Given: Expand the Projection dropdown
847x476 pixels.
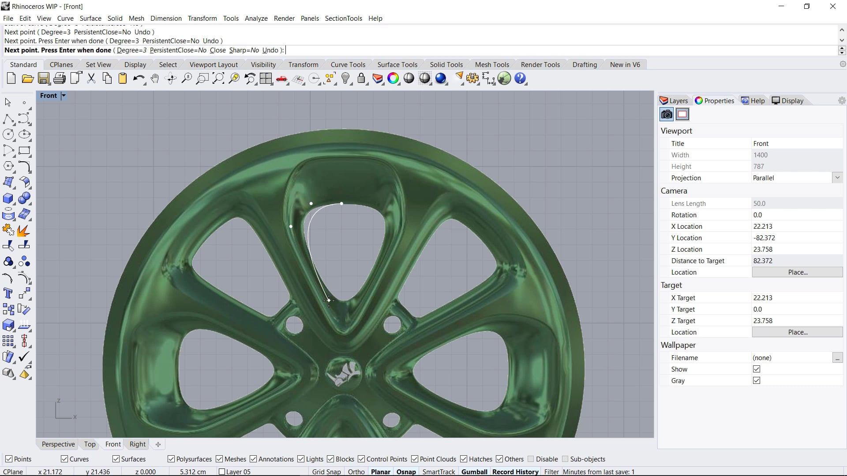Looking at the screenshot, I should (x=837, y=178).
